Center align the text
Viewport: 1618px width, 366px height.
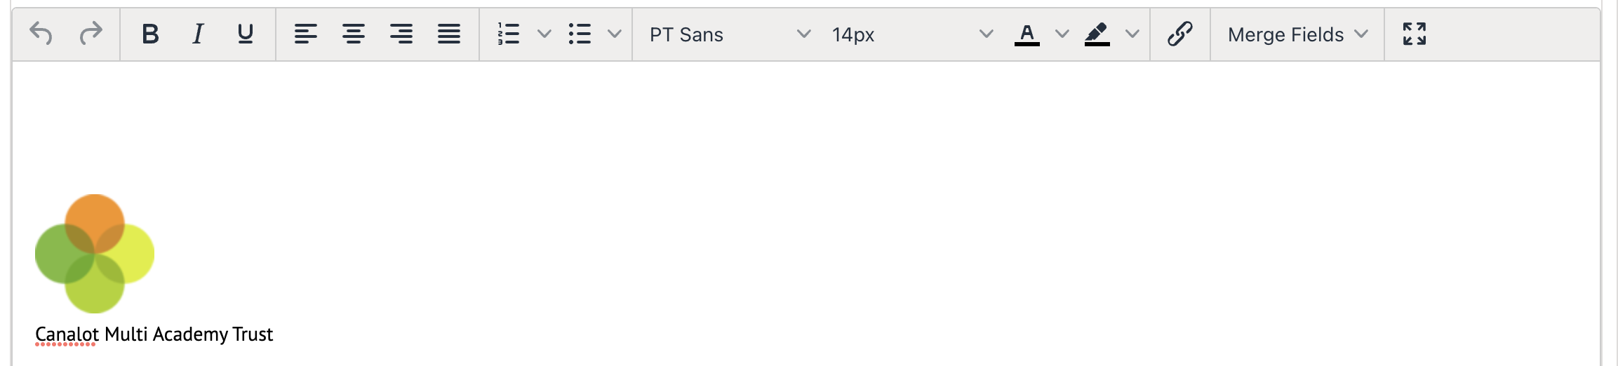click(354, 34)
